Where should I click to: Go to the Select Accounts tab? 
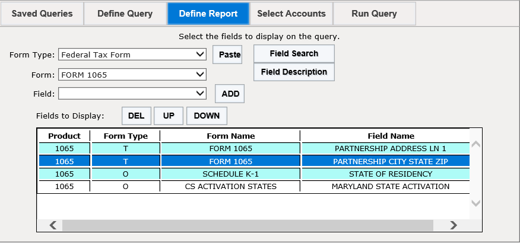coord(291,14)
